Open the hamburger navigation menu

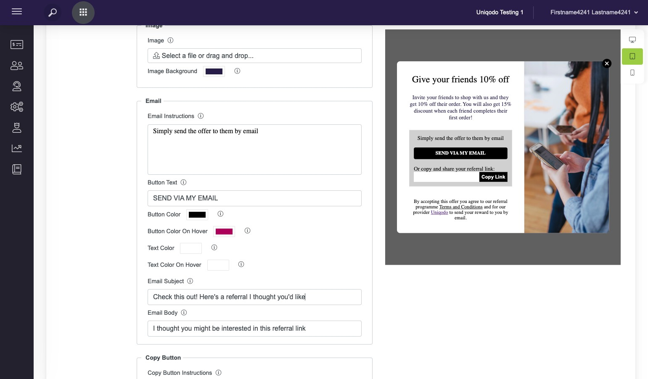tap(17, 12)
